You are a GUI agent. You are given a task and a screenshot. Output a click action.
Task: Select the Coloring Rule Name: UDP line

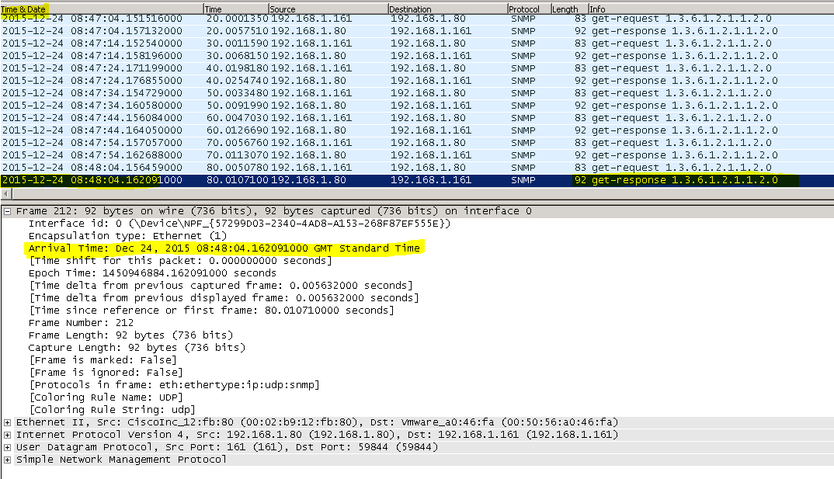pyautogui.click(x=106, y=397)
